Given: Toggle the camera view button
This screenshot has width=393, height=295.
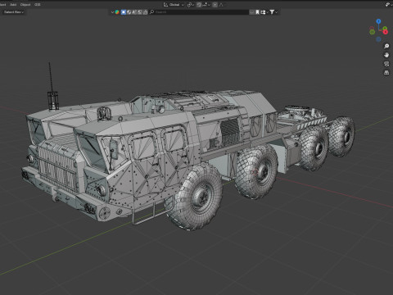Looking at the screenshot, I should click(x=386, y=64).
